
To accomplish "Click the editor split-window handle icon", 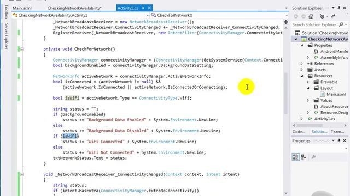I will click(x=286, y=22).
